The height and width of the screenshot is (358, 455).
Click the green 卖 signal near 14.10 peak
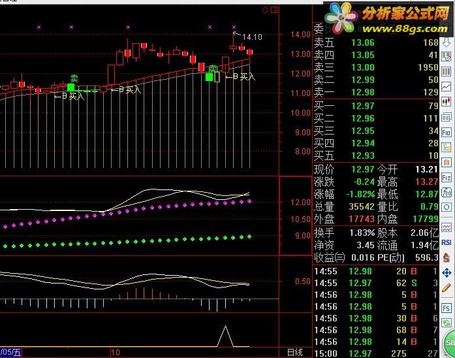pos(213,69)
